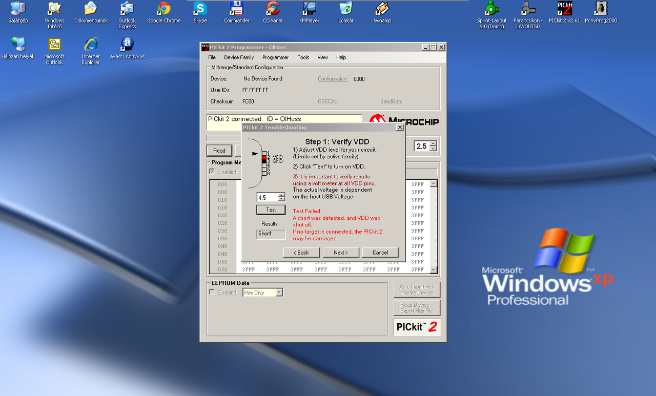Click Auto Import Hex + Write Device

point(417,289)
